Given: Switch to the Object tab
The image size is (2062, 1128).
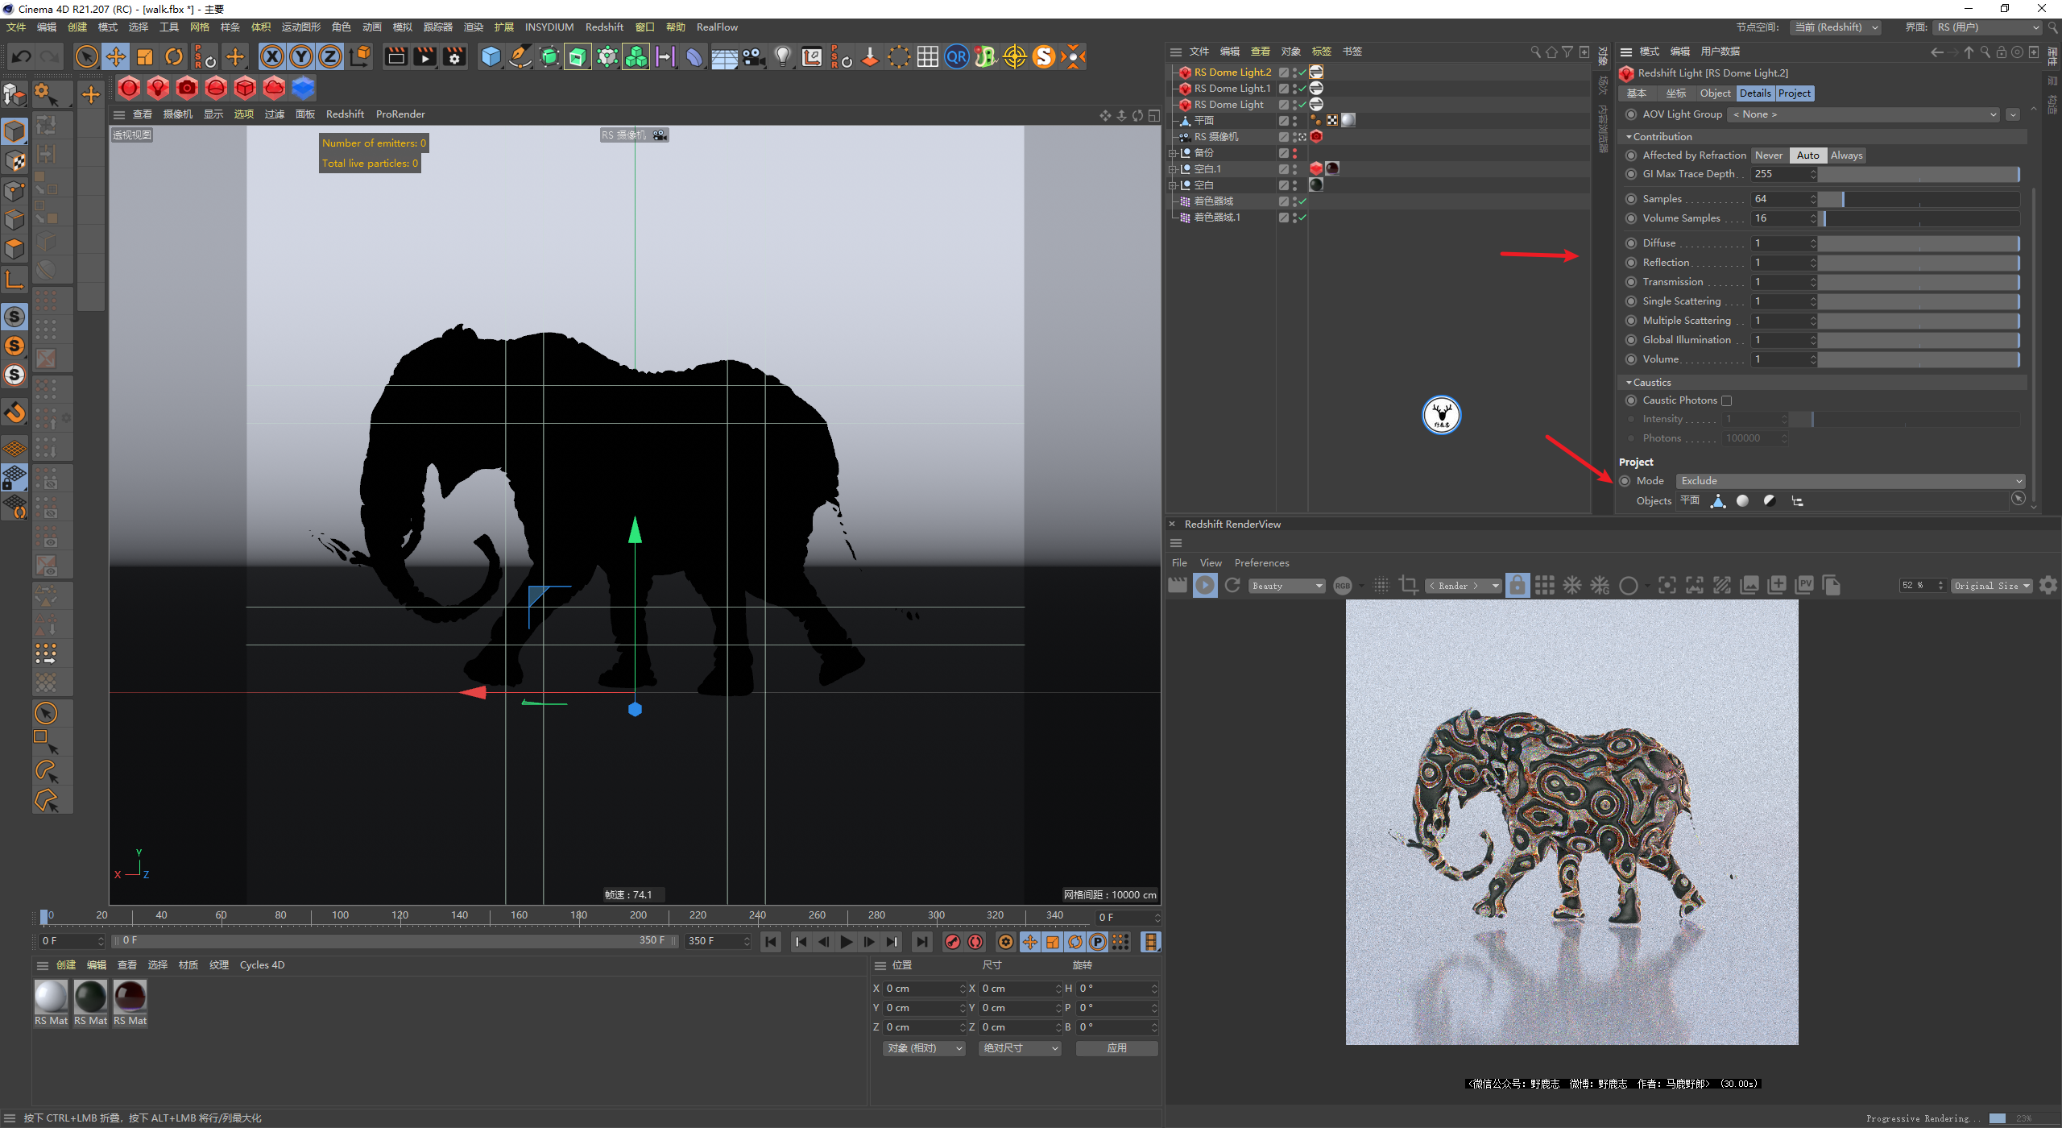Looking at the screenshot, I should point(1715,93).
